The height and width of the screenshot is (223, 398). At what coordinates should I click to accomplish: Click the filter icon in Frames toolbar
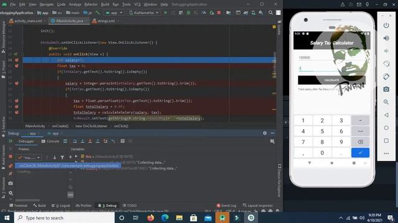click(x=62, y=157)
